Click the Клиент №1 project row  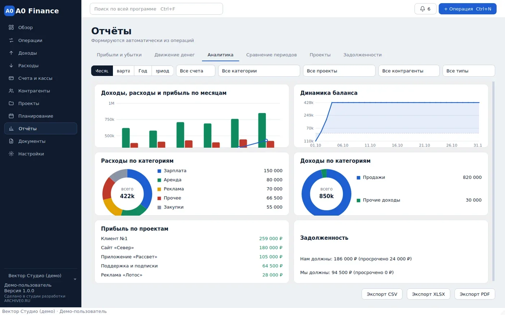tap(192, 239)
